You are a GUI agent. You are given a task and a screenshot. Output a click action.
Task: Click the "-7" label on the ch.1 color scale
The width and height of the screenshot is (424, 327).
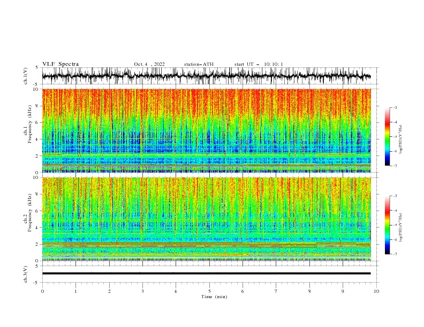click(x=395, y=166)
